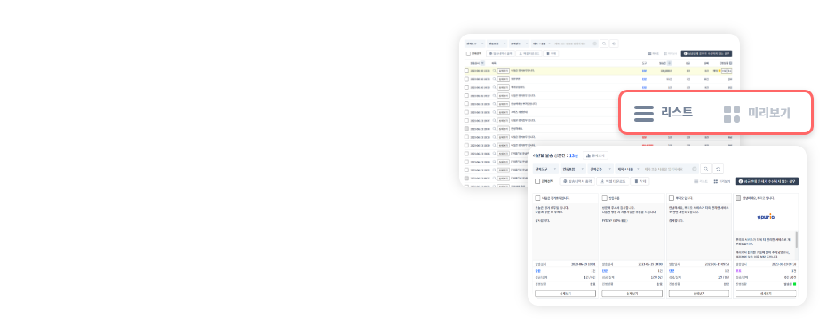The height and width of the screenshot is (334, 835).
Task: Click the scrollbar inside the ppurio card
Action: click(x=797, y=239)
